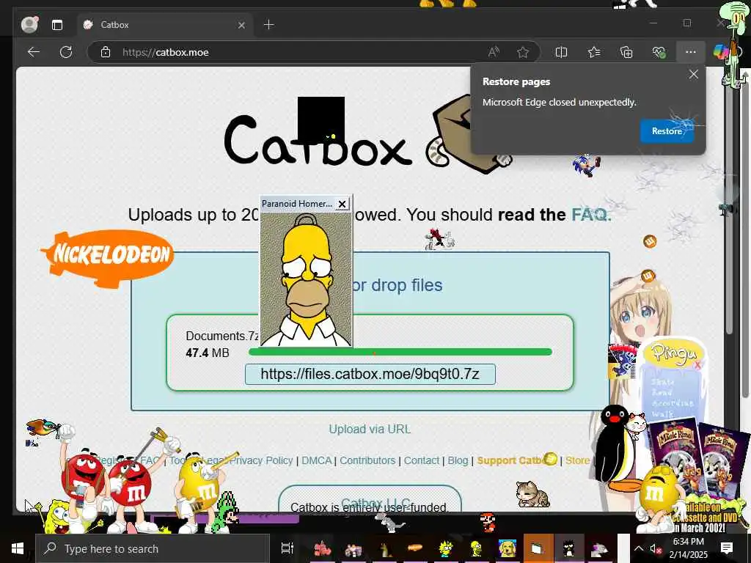This screenshot has width=751, height=563.
Task: Open the notification center icon
Action: 727,548
